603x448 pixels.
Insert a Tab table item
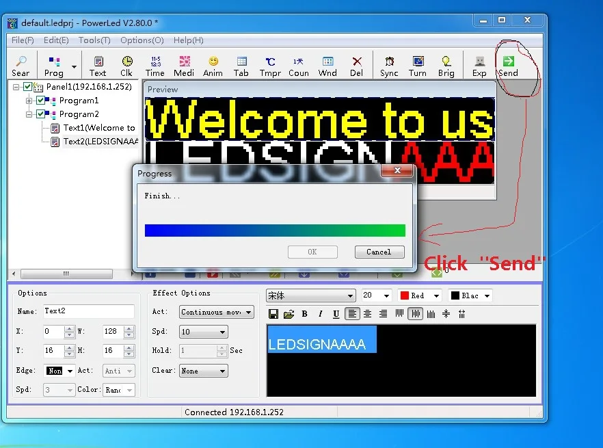pos(241,66)
